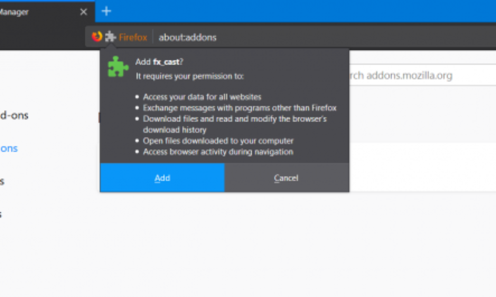Click the green puzzle piece add-on icon
Image resolution: width=496 pixels, height=297 pixels.
(118, 66)
